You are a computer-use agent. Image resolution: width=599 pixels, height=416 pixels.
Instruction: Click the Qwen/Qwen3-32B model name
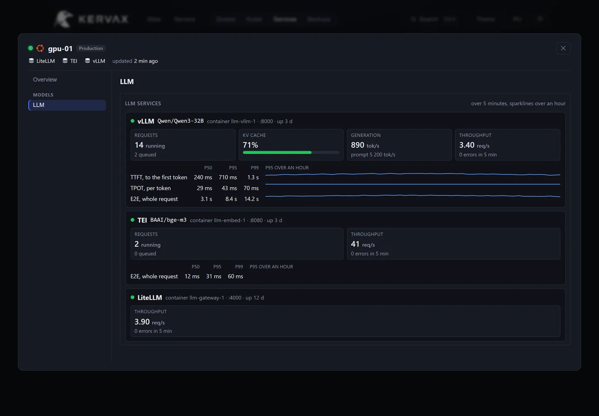click(181, 121)
